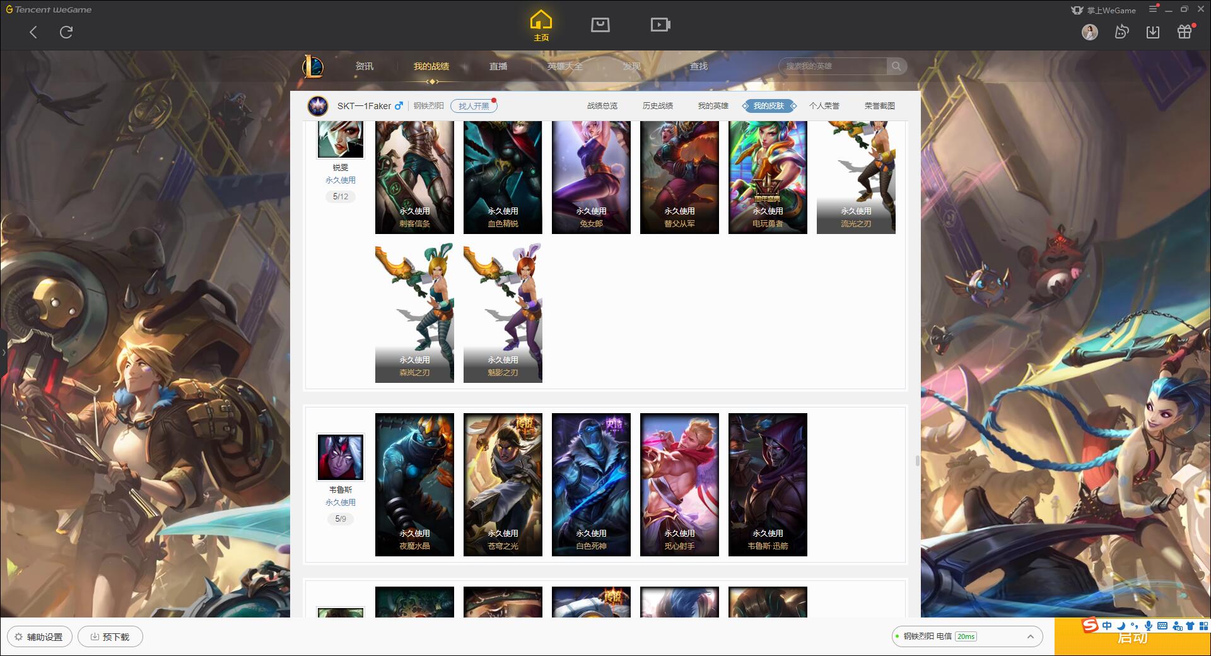Select the 我的皮肤 sub-tab
The image size is (1211, 656).
[x=769, y=106]
